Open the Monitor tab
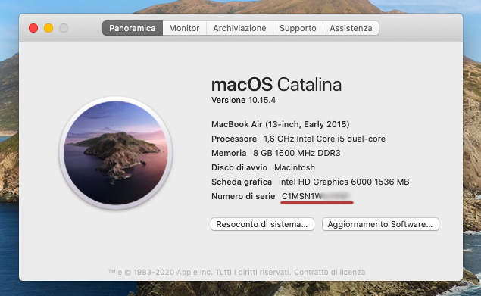Viewport: 481px width, 296px height. (184, 28)
